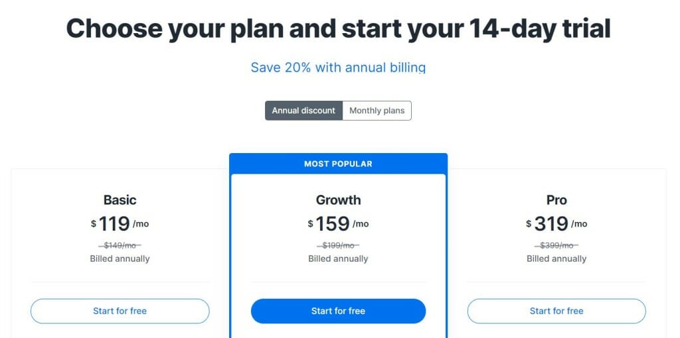Image resolution: width=680 pixels, height=338 pixels.
Task: Click the $159/mo Growth price
Action: tap(338, 223)
